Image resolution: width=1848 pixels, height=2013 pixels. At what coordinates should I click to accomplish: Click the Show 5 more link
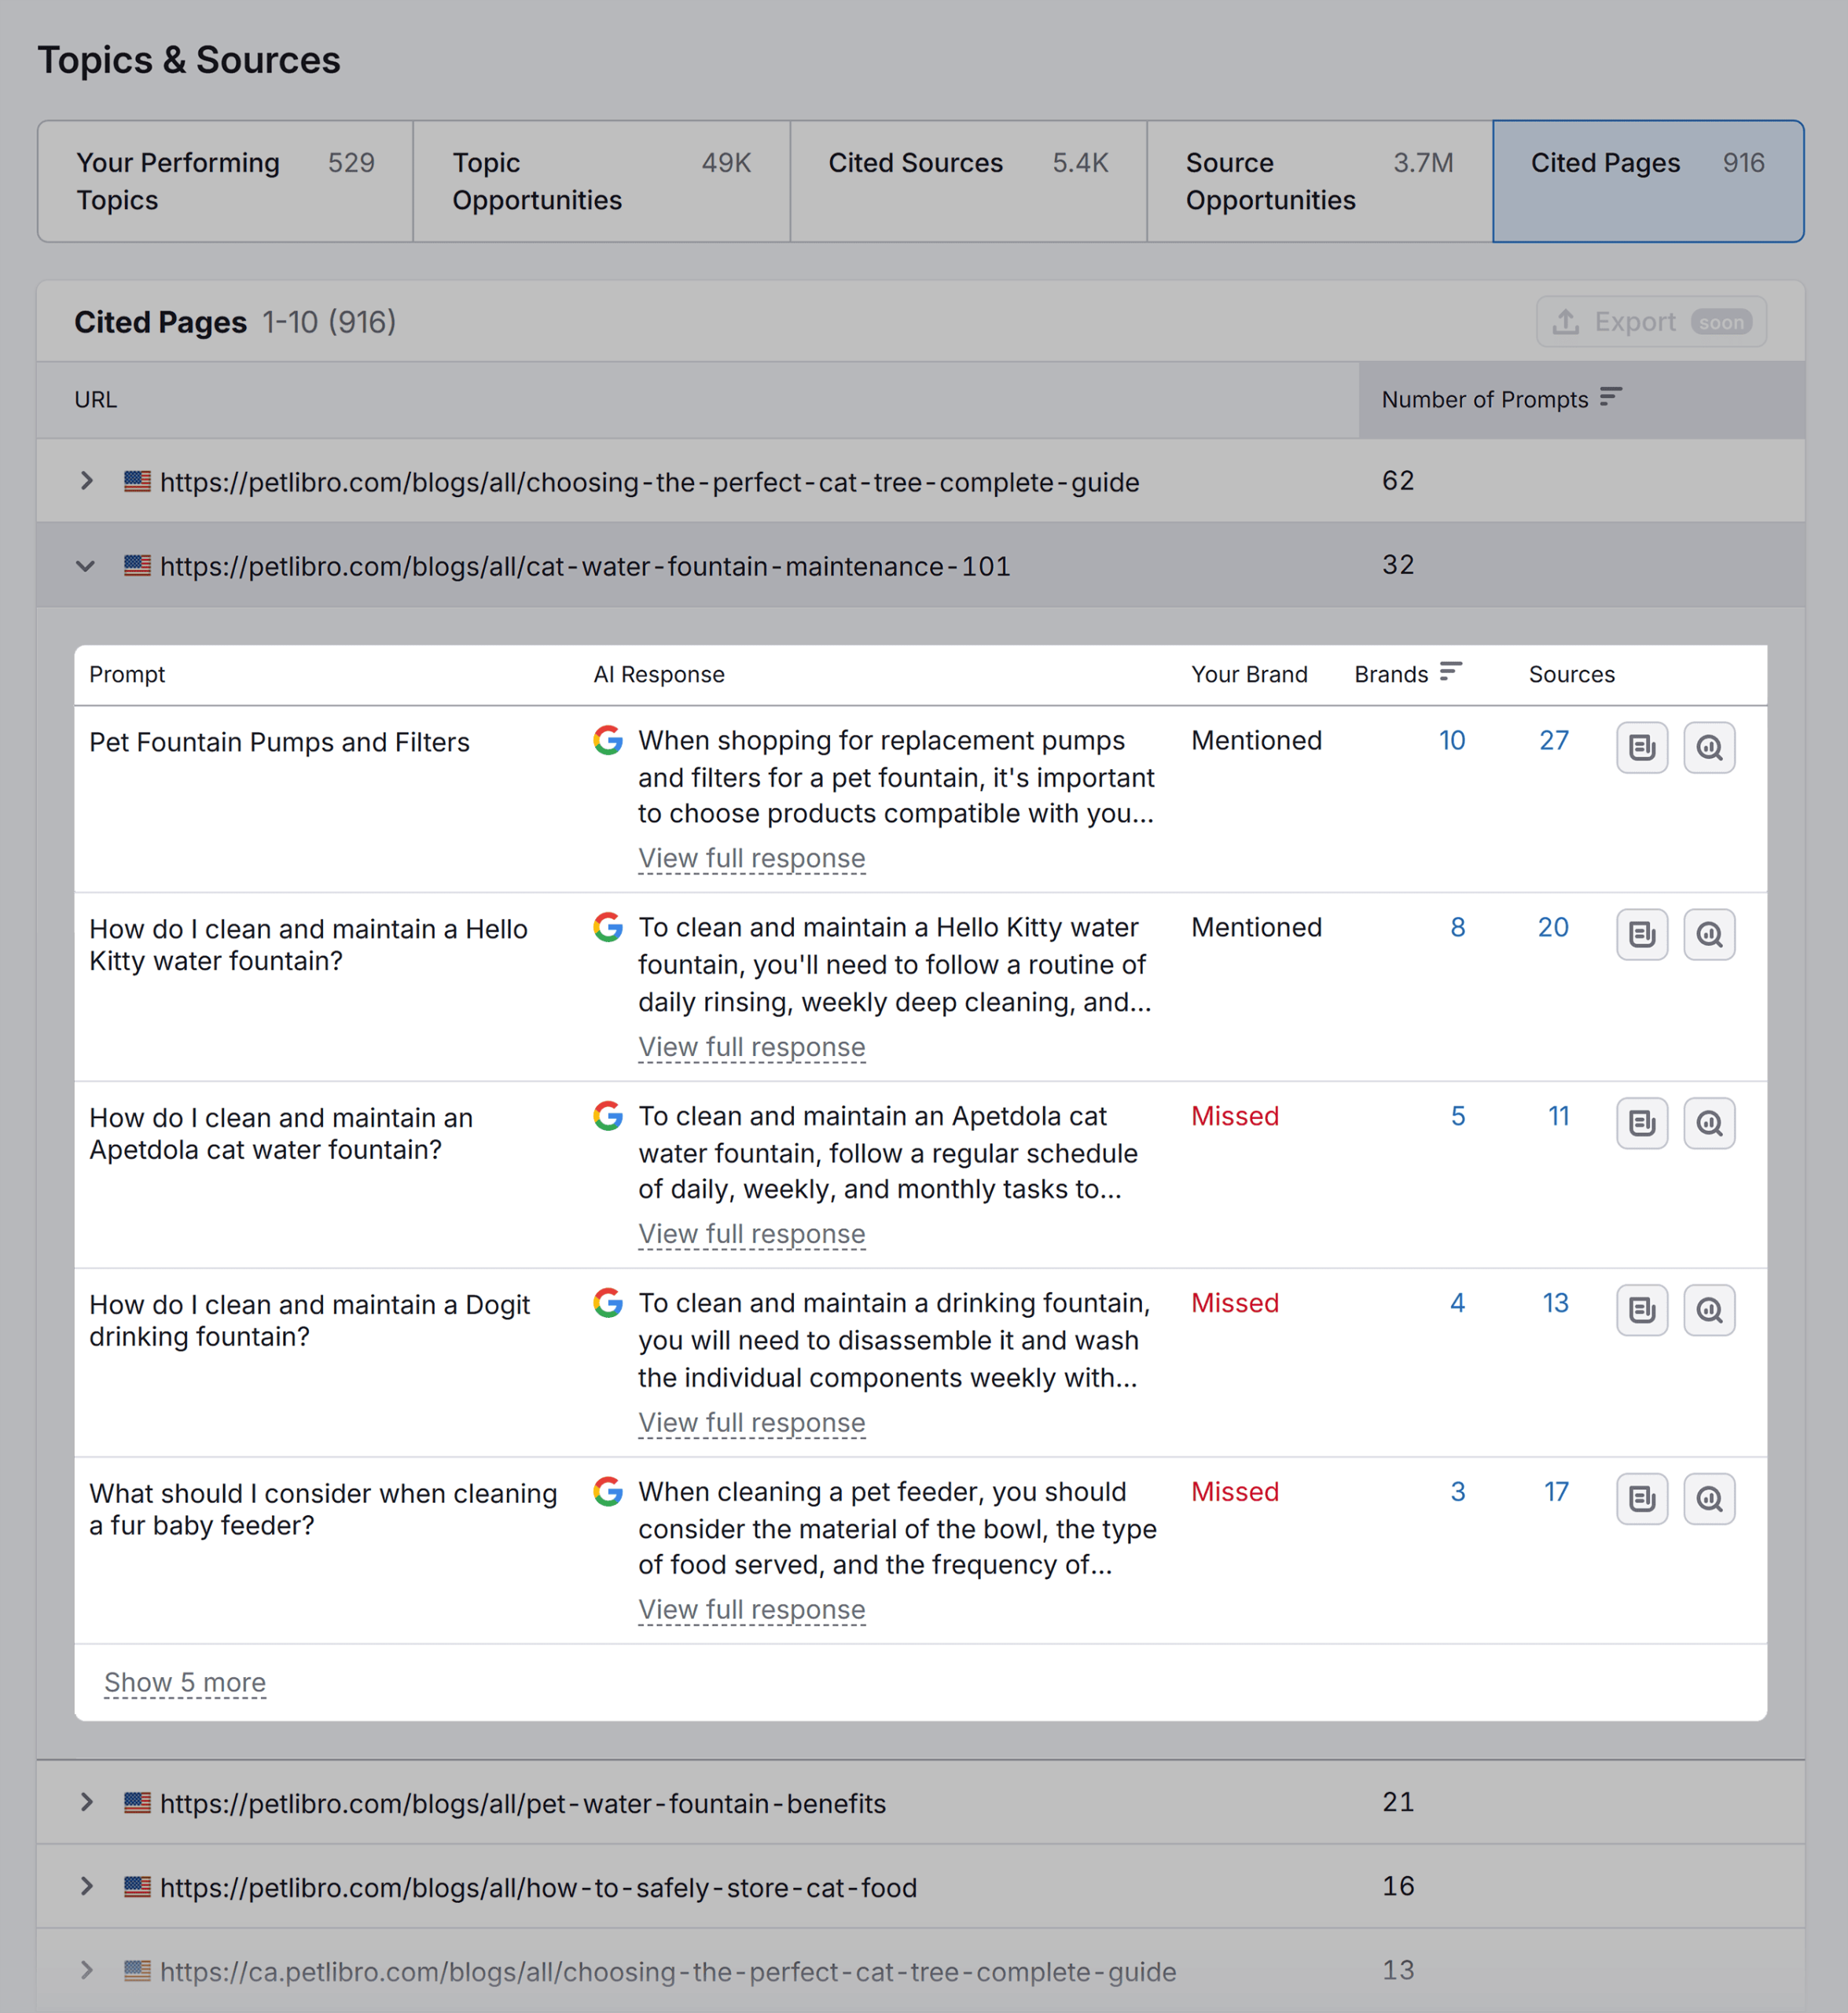click(x=185, y=1682)
